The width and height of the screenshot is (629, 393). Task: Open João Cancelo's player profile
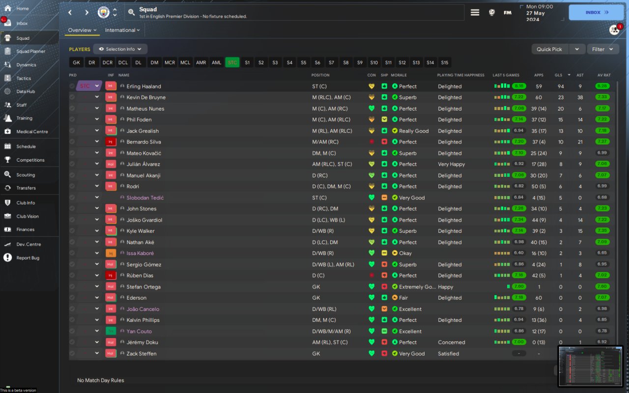(143, 309)
